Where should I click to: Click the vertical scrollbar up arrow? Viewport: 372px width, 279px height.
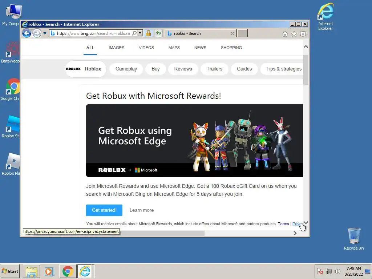click(x=306, y=46)
